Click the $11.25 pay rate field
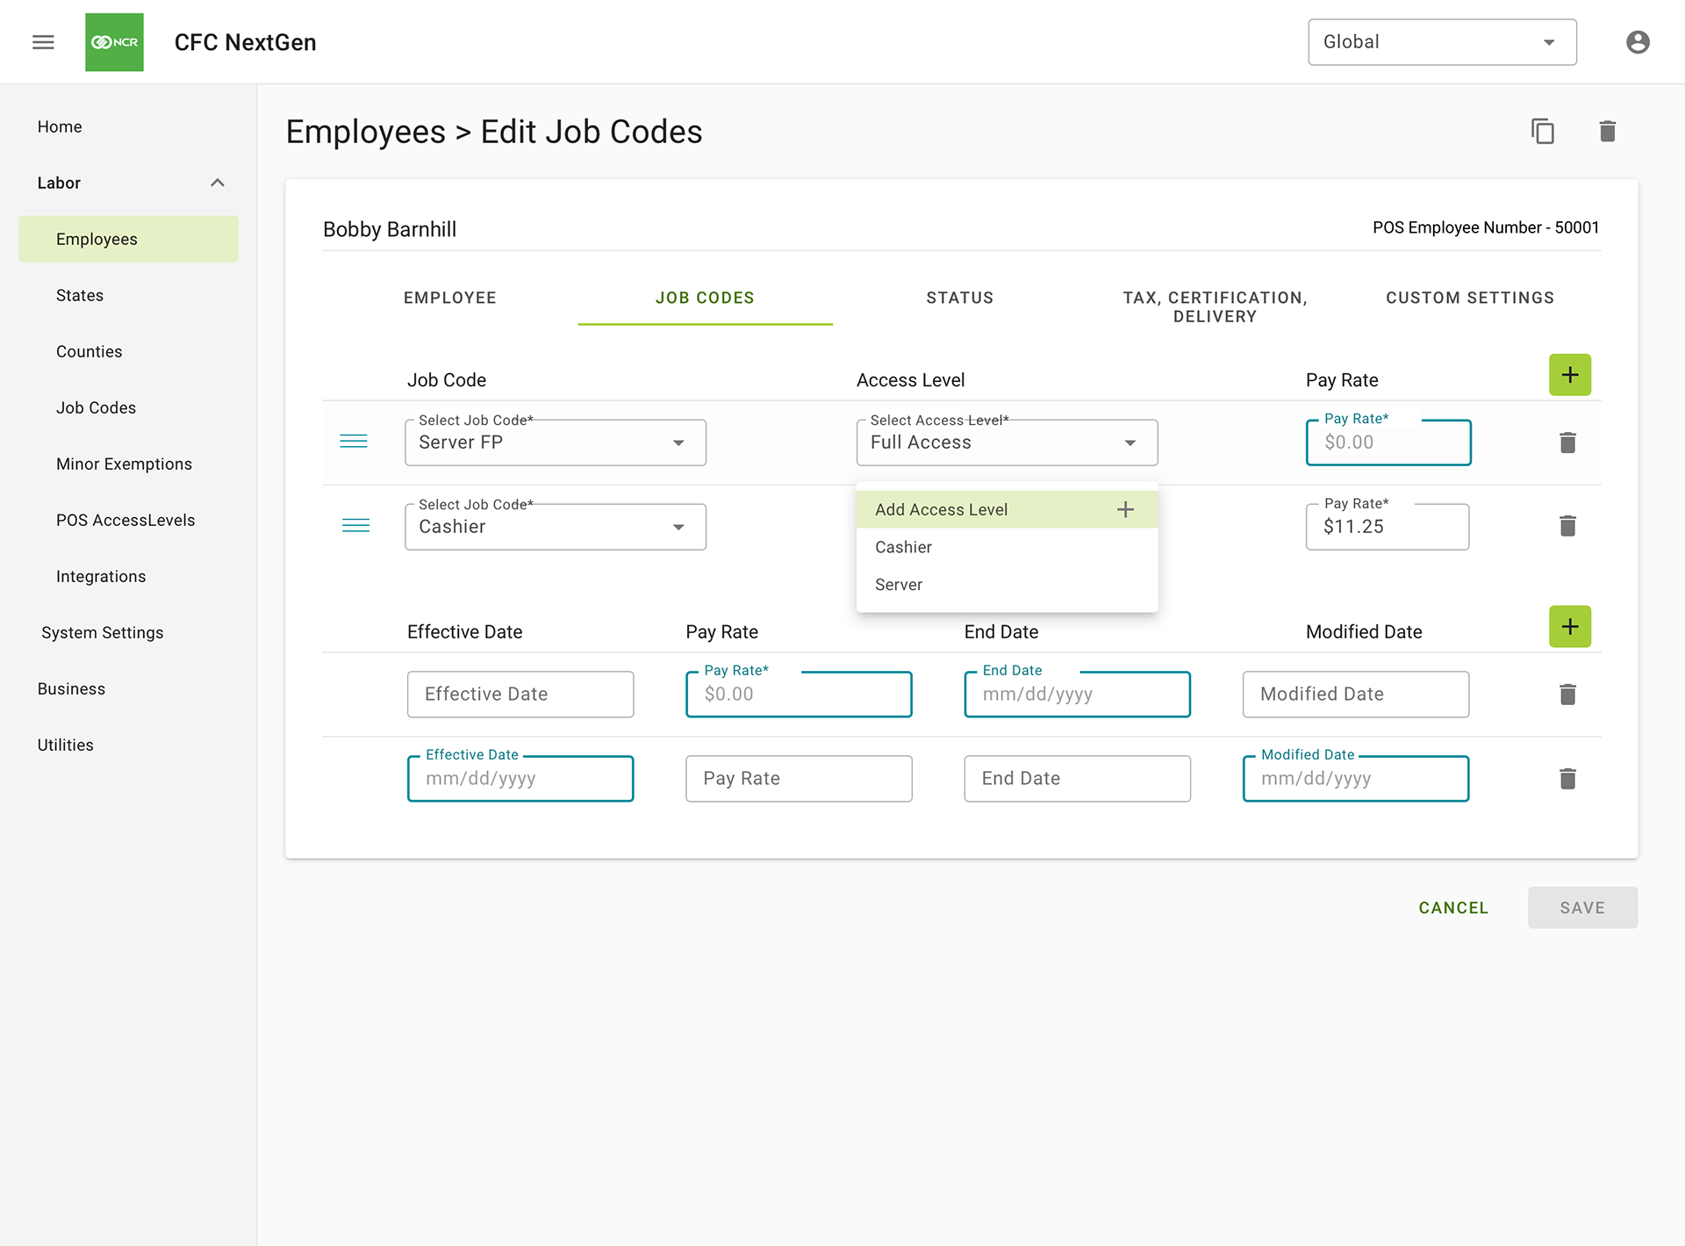 1386,527
